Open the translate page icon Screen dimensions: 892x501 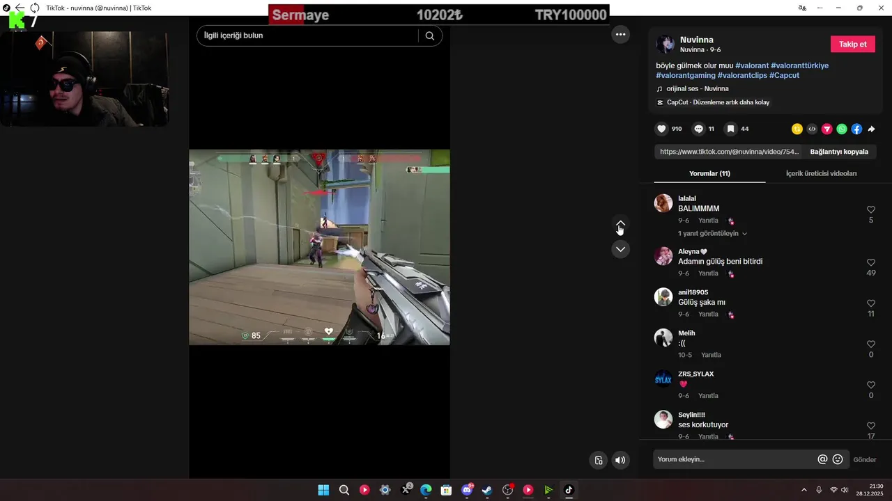pyautogui.click(x=802, y=8)
